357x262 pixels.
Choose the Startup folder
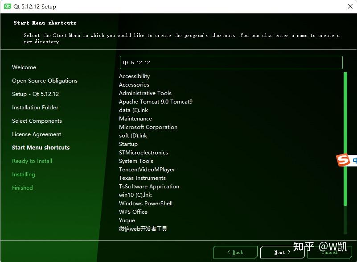pos(128,144)
